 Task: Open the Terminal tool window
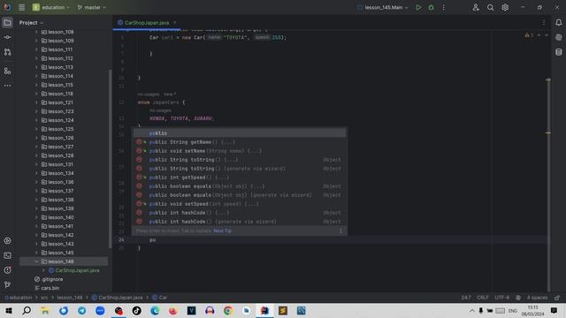(7, 255)
